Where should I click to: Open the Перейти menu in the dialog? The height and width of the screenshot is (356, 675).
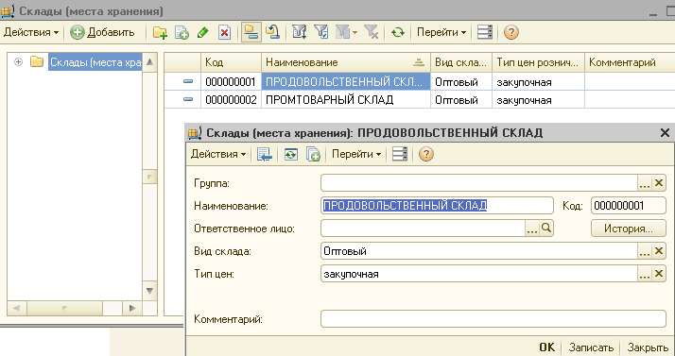point(356,154)
